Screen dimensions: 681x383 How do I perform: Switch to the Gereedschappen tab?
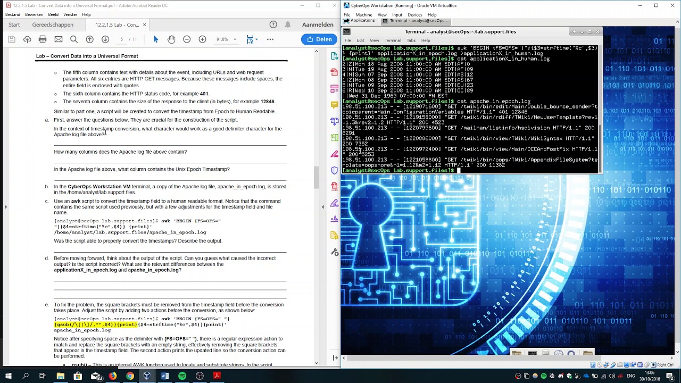click(x=53, y=24)
